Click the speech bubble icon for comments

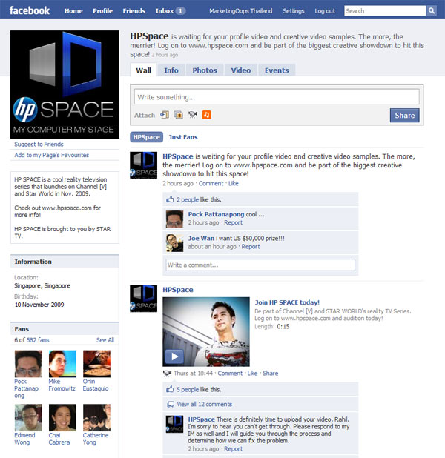coord(170,404)
